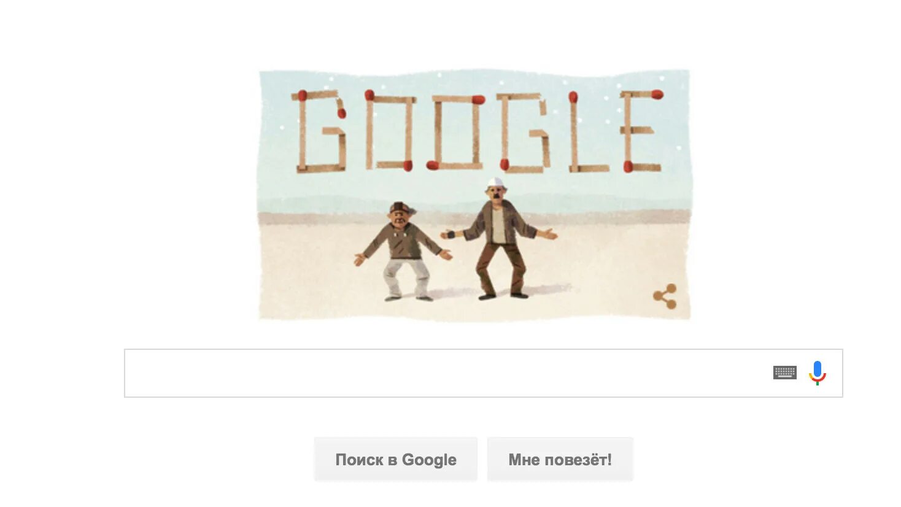The width and height of the screenshot is (901, 507).
Task: Click the second matchstick letter G
Action: (x=524, y=131)
